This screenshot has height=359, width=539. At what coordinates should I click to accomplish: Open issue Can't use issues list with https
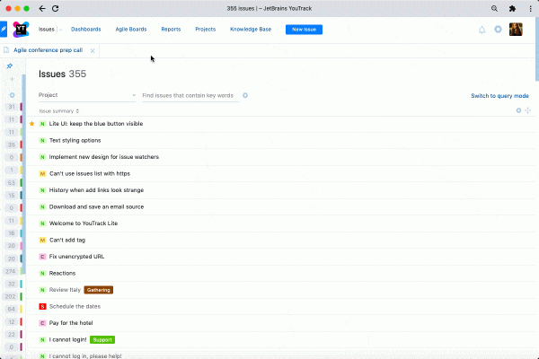[x=90, y=174]
